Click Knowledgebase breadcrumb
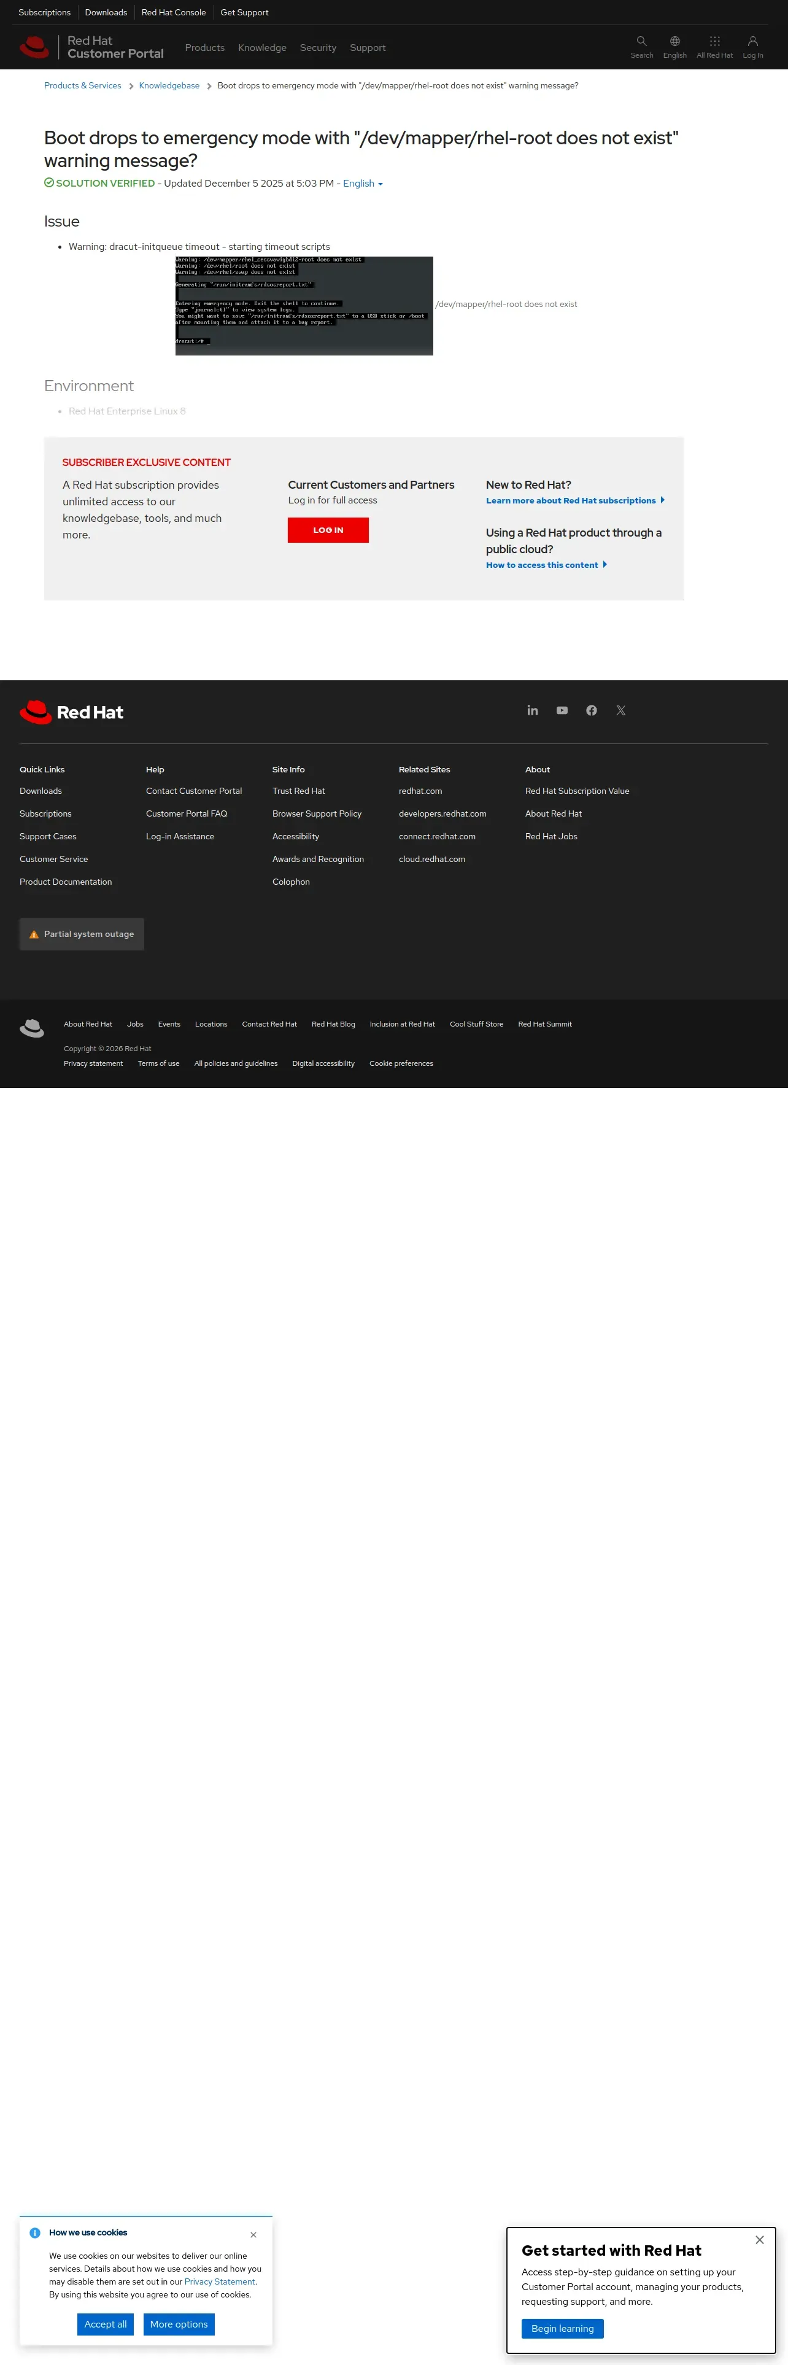This screenshot has height=2365, width=788. pyautogui.click(x=169, y=85)
